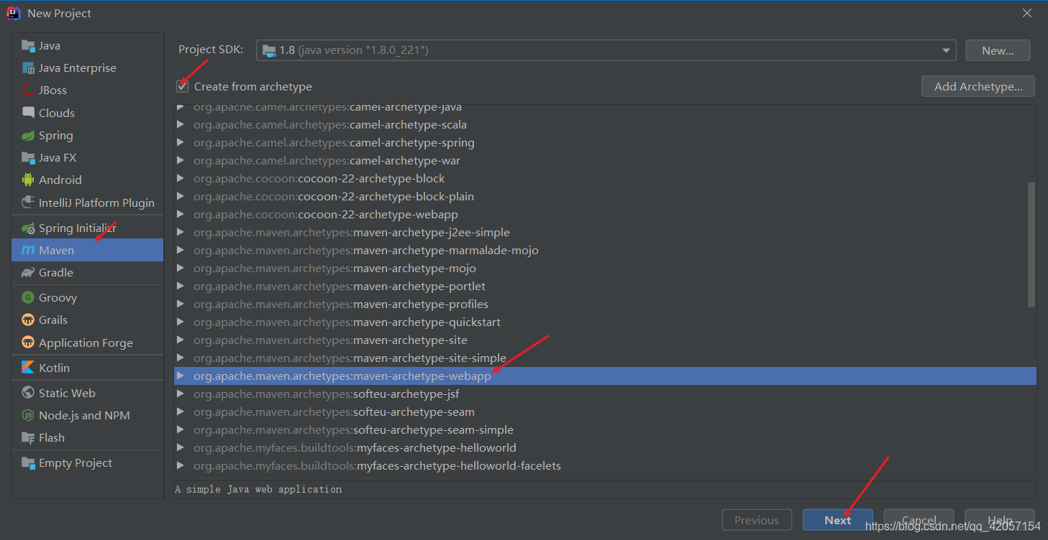1048x540 pixels.
Task: Click the Next button
Action: [x=838, y=521]
